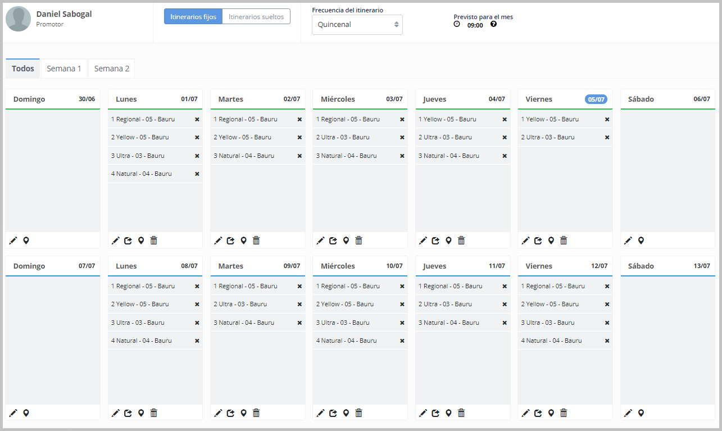Remove '1 Yellow - 05 - Bauru' from Viernes 05/07
The image size is (722, 431).
point(607,120)
